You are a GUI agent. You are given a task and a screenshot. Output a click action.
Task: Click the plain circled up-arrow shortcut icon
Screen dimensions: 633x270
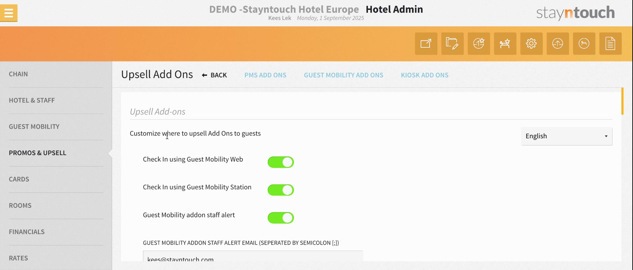(558, 43)
